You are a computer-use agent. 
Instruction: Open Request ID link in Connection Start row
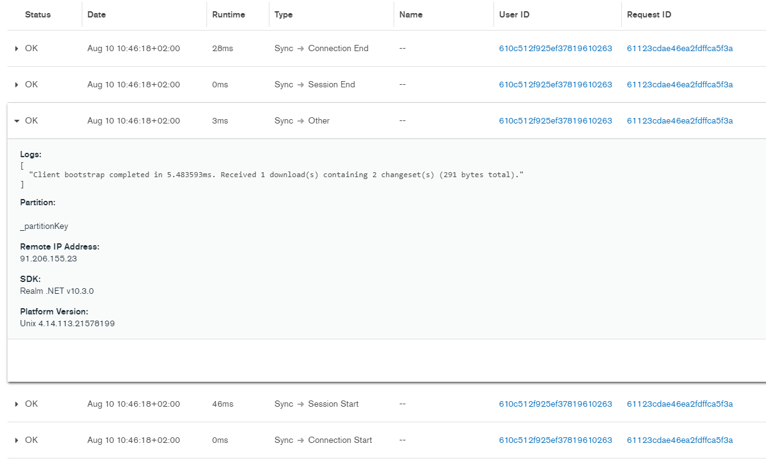[679, 440]
